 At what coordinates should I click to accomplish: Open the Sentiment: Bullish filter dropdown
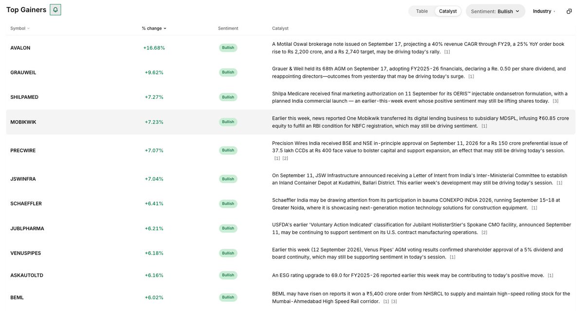495,11
